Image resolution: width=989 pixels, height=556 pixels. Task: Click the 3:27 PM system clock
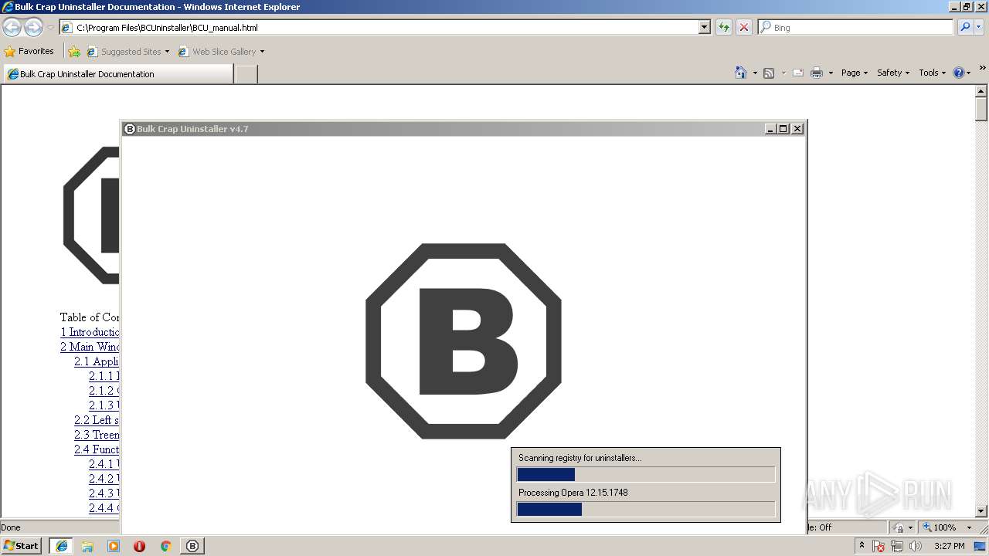pyautogui.click(x=949, y=546)
